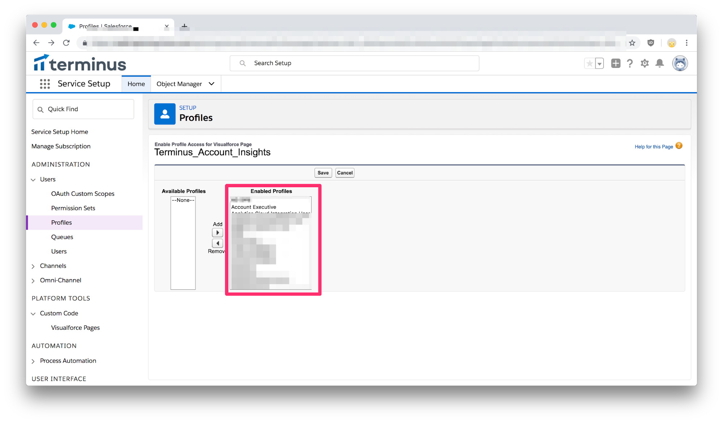Open Help for this Page link
This screenshot has height=423, width=723.
coord(654,147)
